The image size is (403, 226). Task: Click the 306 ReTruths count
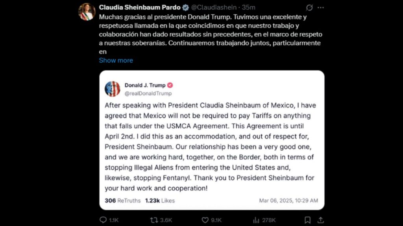point(123,200)
